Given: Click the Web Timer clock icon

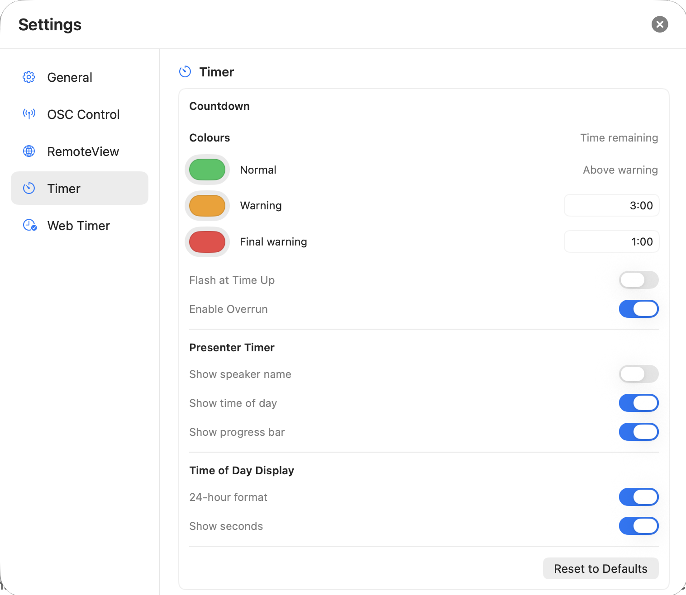Looking at the screenshot, I should click(30, 226).
